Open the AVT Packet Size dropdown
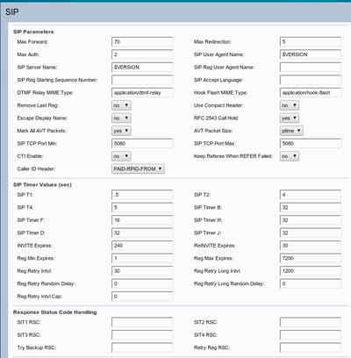The image size is (351, 358). point(291,131)
